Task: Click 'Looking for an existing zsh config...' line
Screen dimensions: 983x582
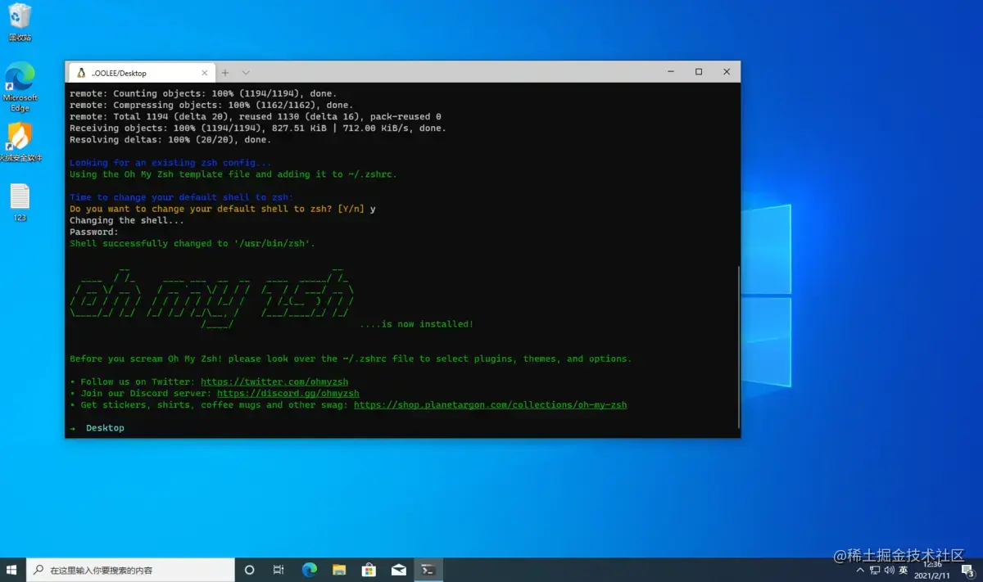Action: pos(170,163)
